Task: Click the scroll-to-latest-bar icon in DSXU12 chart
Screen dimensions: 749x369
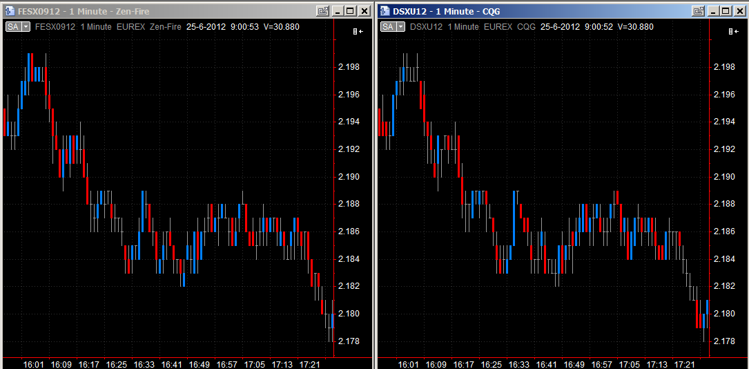Action: [734, 31]
